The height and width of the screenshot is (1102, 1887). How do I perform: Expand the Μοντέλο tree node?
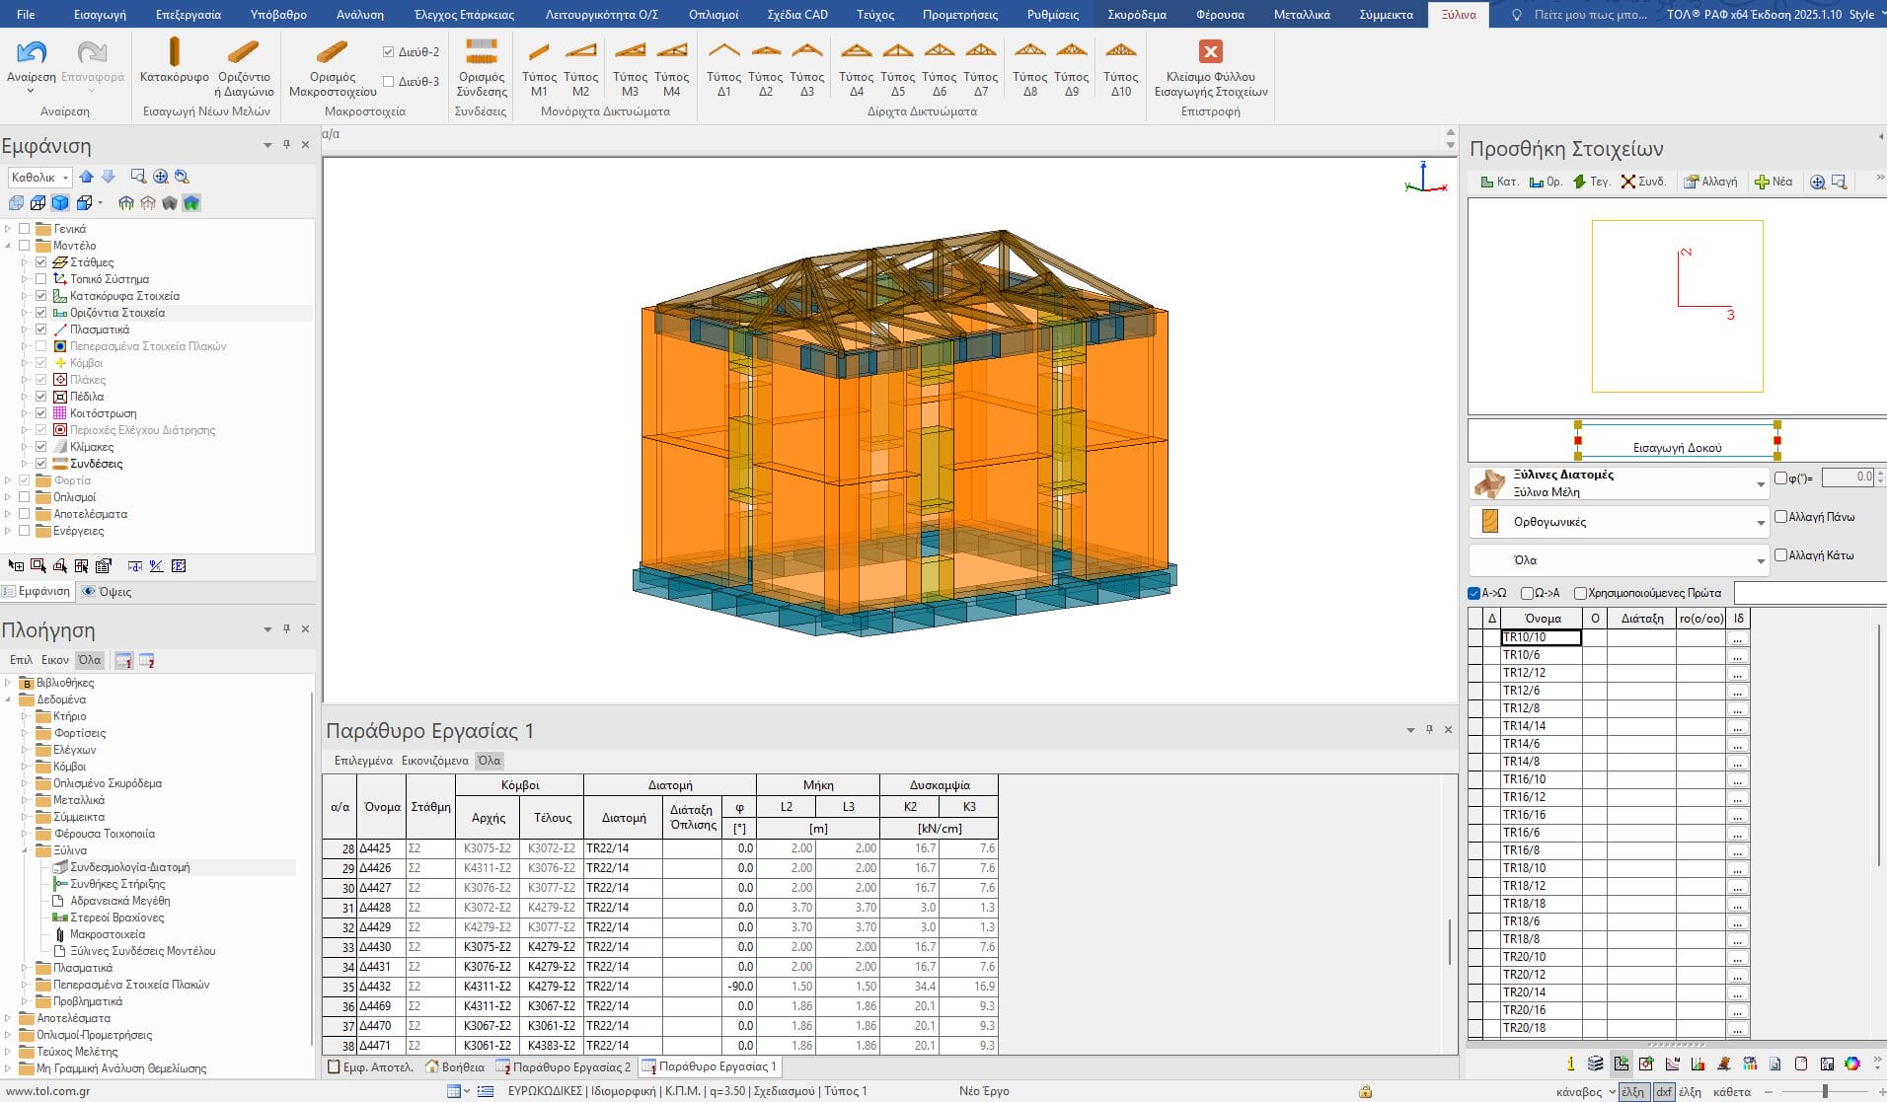pyautogui.click(x=9, y=246)
